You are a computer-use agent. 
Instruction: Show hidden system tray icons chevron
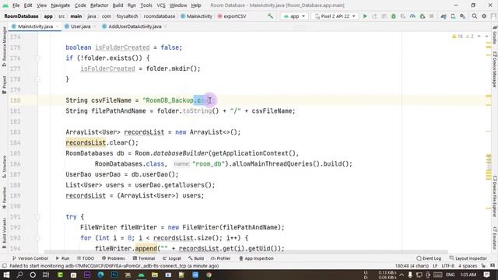[402, 275]
